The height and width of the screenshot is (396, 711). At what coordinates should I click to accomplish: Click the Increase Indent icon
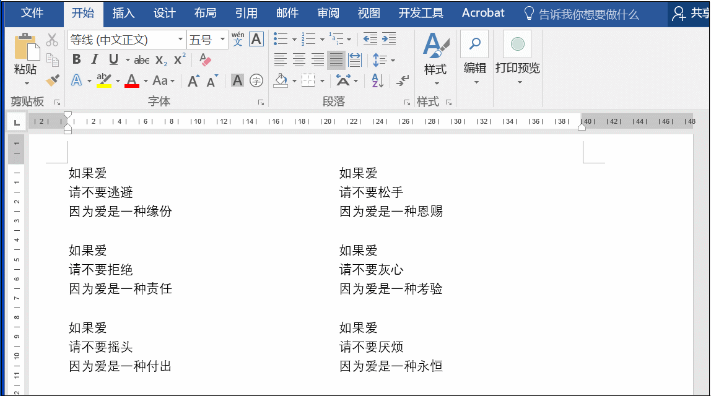[x=388, y=39]
